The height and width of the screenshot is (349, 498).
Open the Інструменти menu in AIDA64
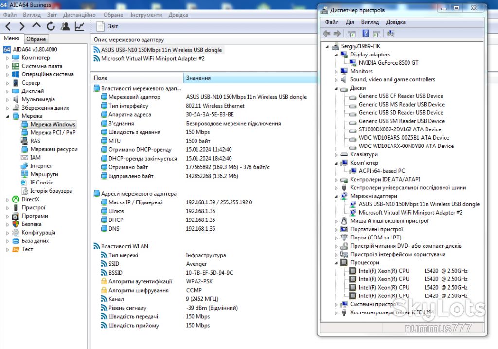(146, 15)
